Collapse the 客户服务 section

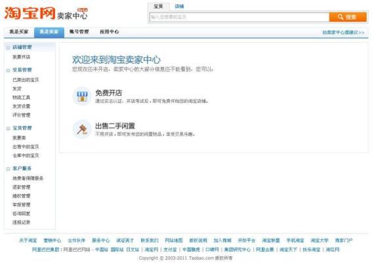pos(8,169)
